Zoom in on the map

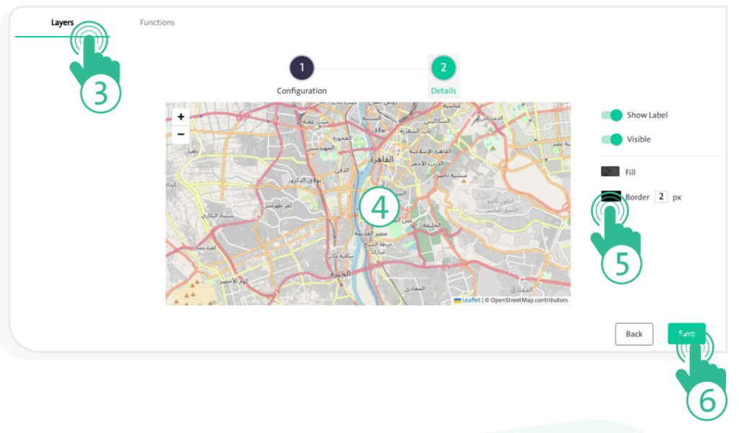click(x=180, y=117)
